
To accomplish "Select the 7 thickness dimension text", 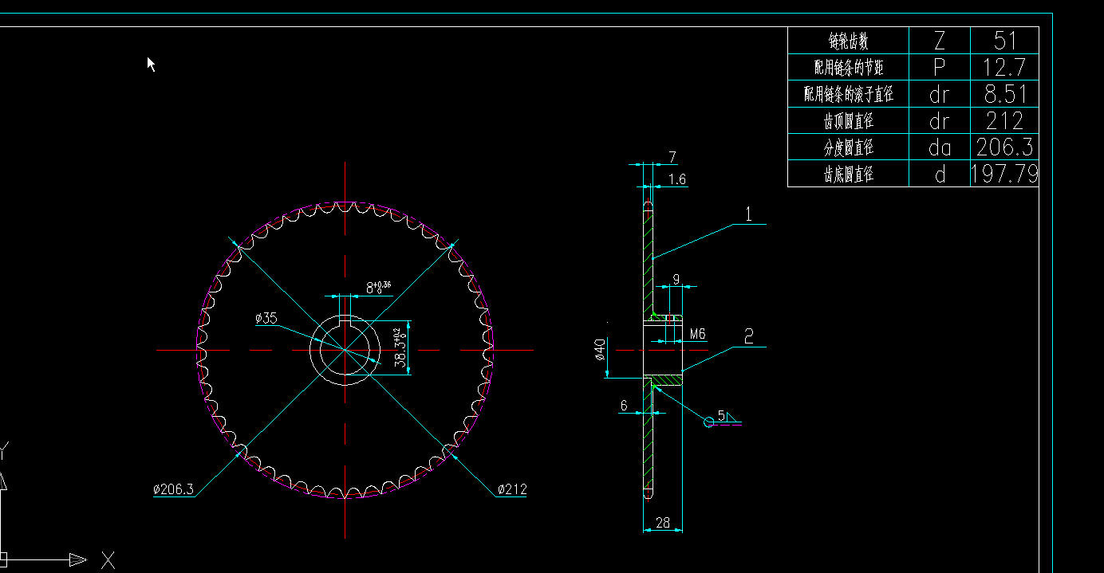I will pyautogui.click(x=672, y=156).
